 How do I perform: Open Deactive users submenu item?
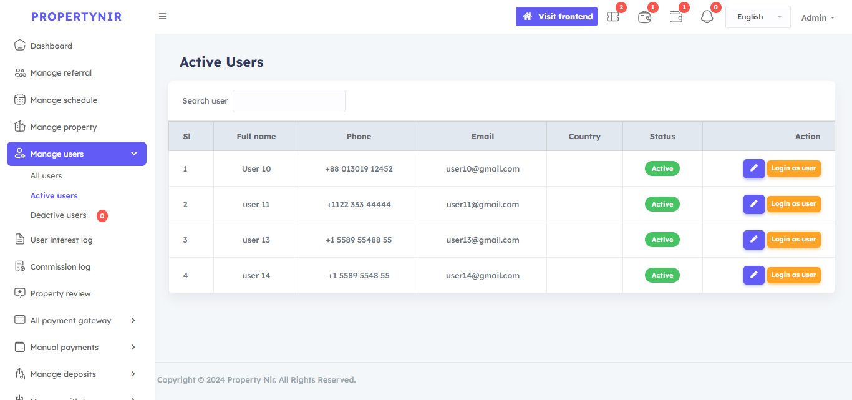(x=59, y=215)
